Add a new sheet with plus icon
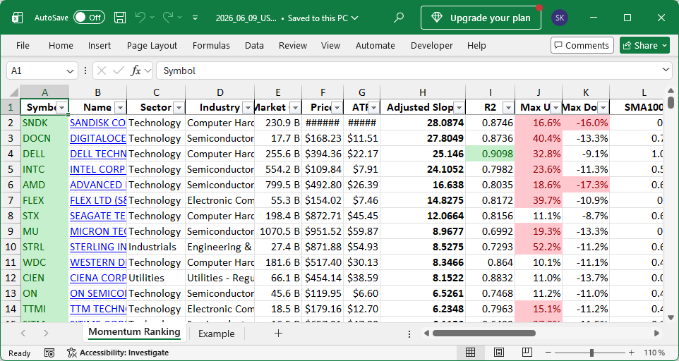This screenshot has width=679, height=361. click(x=278, y=334)
